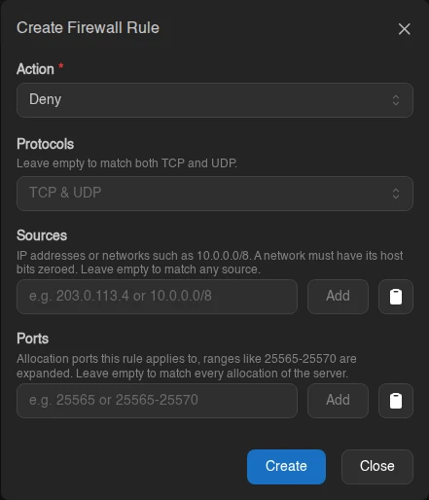Paste clipboard into Ports using clipboard icon

(396, 401)
